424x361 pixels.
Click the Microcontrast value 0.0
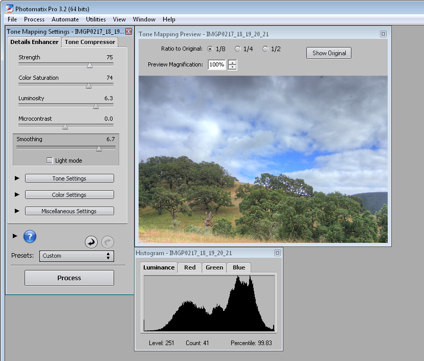[109, 119]
